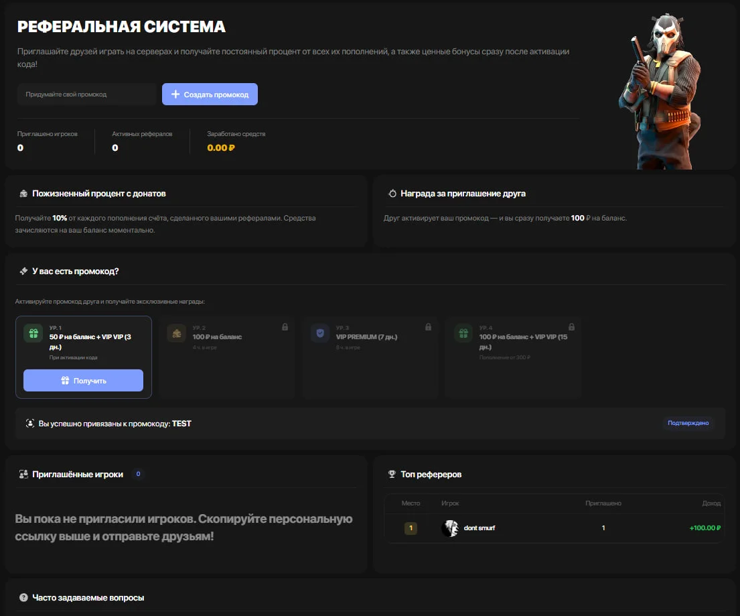Click the РЕФЕРАЛЬНАЯ СИСТЕМА page title

tap(121, 26)
